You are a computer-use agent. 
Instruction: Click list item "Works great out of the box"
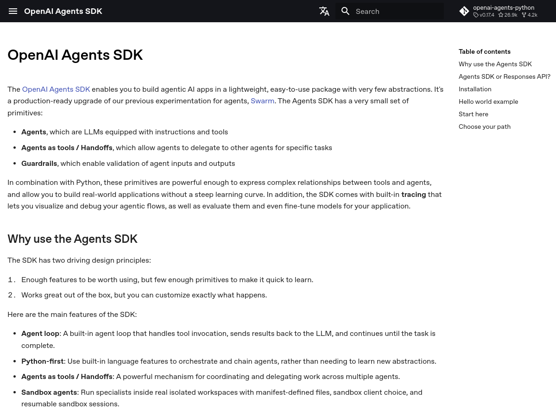coord(144,295)
